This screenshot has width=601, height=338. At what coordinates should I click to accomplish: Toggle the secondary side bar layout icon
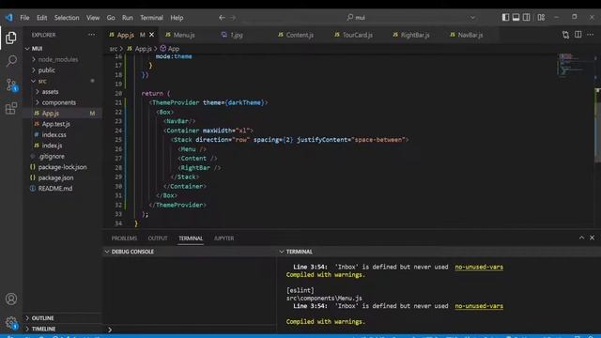click(x=527, y=17)
